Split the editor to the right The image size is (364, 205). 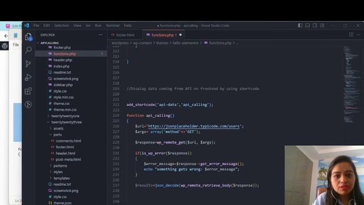[x=351, y=35]
